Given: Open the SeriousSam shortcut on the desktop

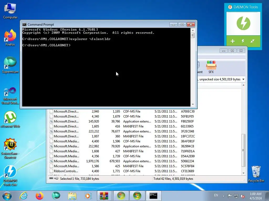Looking at the screenshot, I should point(10,149).
